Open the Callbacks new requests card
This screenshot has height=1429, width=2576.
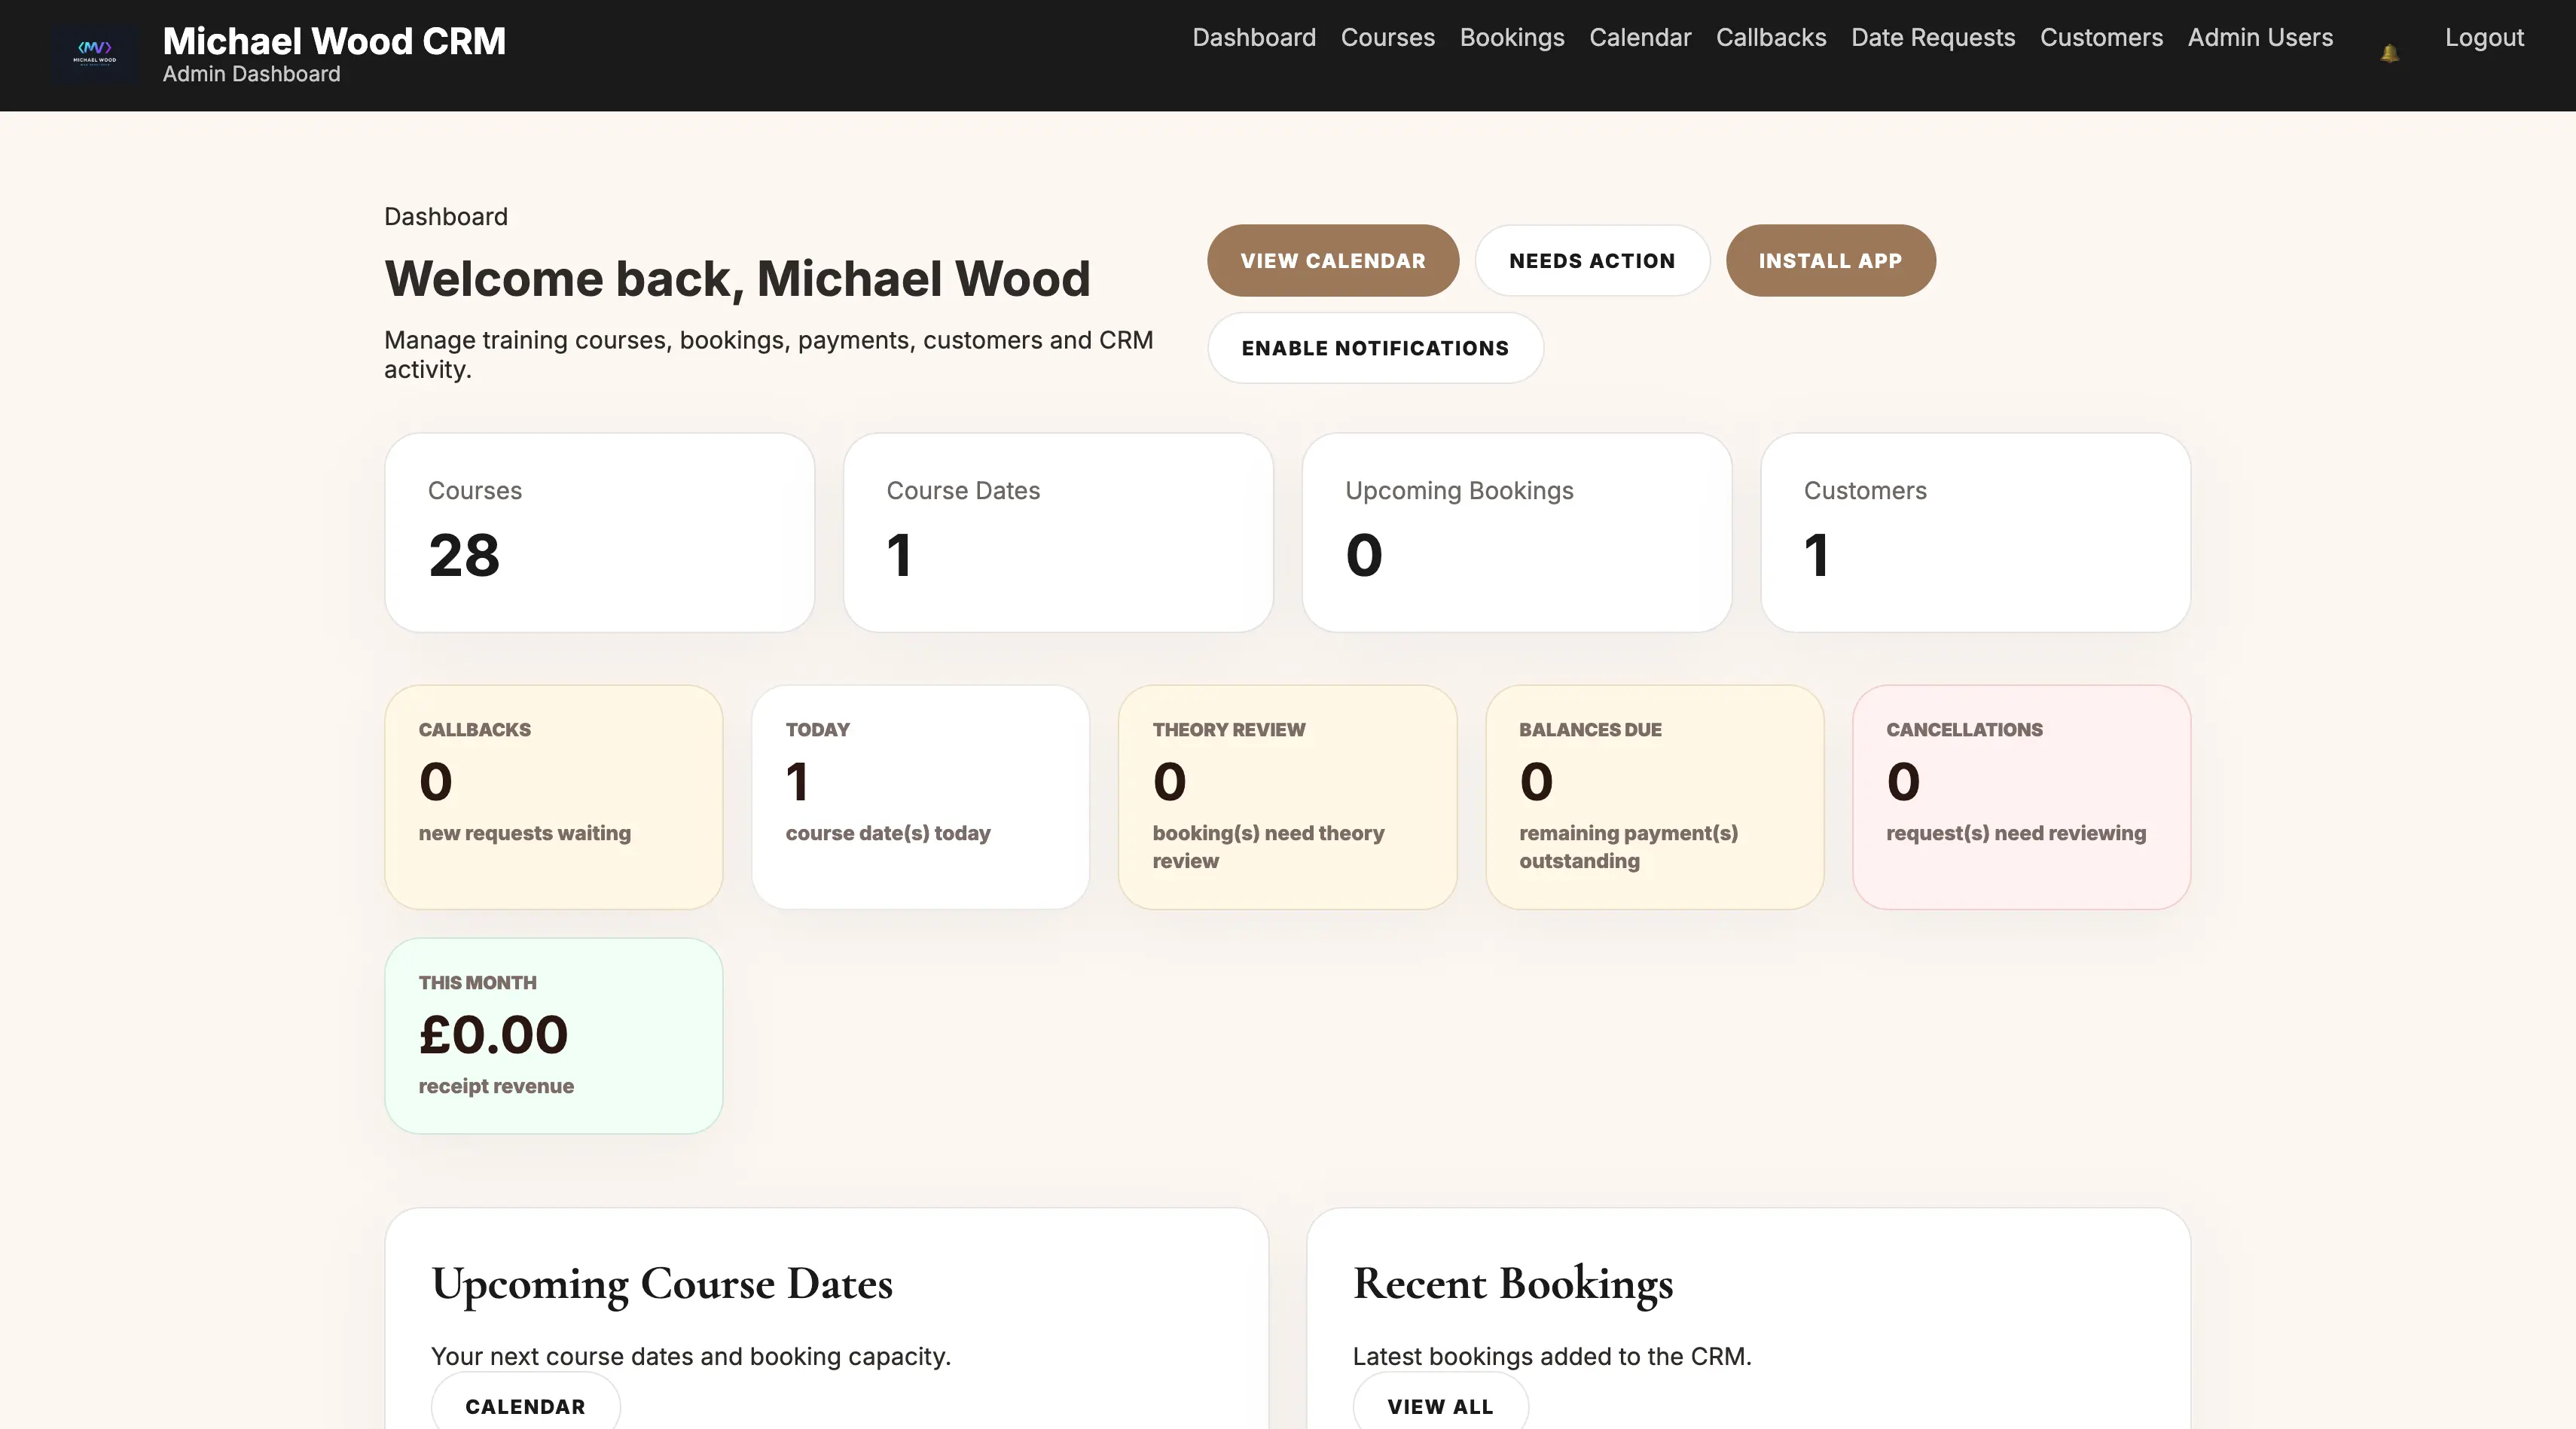(x=553, y=797)
